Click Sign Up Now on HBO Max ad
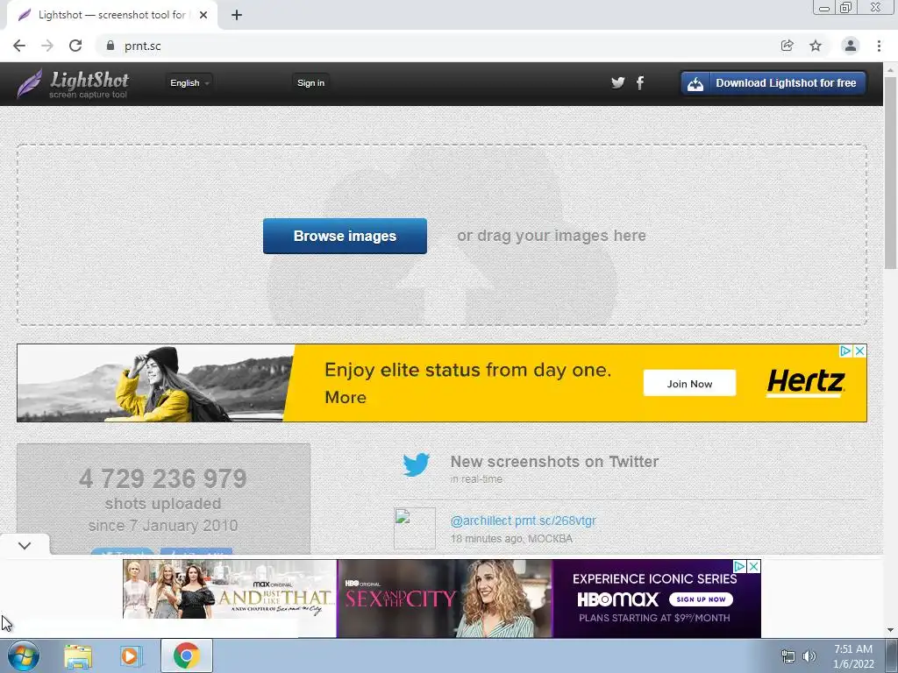Image resolution: width=898 pixels, height=673 pixels. 701,599
